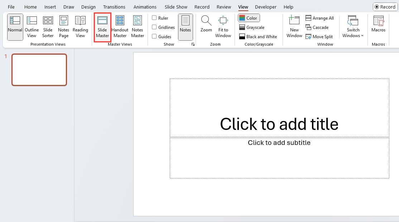Open the File menu
Image resolution: width=399 pixels, height=222 pixels.
click(11, 7)
